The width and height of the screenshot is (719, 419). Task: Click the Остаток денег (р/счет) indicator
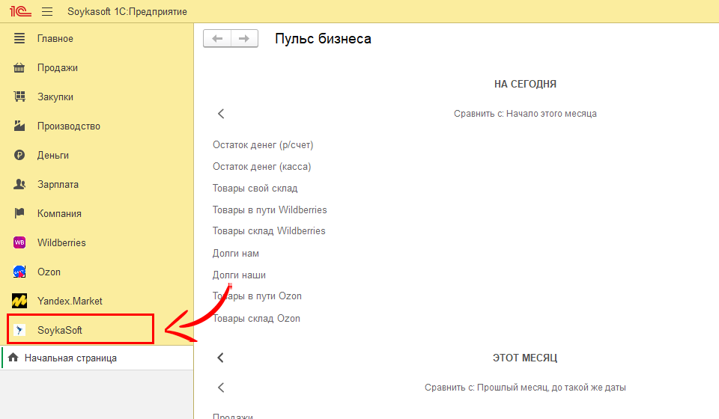[x=262, y=145]
